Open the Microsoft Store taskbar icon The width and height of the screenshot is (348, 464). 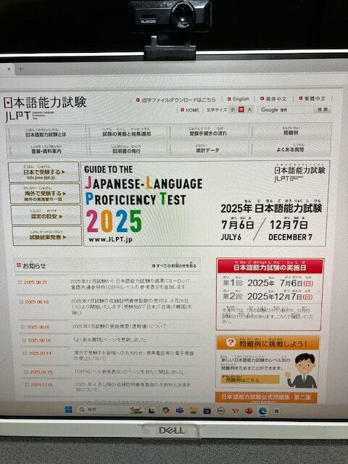(x=207, y=411)
